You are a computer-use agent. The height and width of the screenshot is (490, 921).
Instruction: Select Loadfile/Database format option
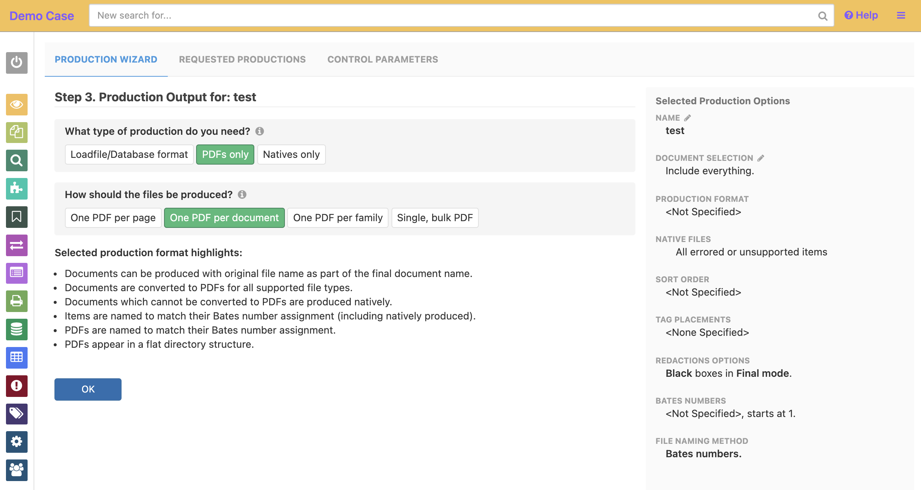pyautogui.click(x=129, y=155)
